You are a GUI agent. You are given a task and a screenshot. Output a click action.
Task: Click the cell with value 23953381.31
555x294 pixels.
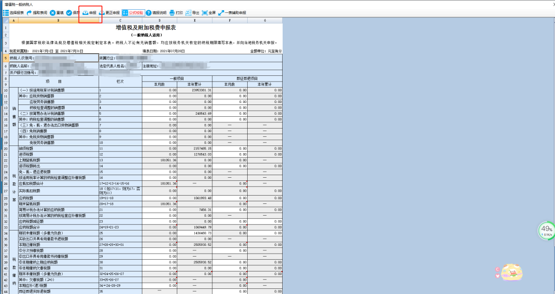pos(195,90)
